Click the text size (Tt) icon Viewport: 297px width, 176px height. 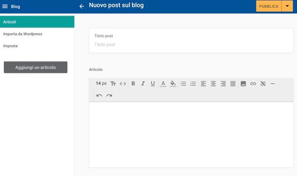tap(113, 83)
